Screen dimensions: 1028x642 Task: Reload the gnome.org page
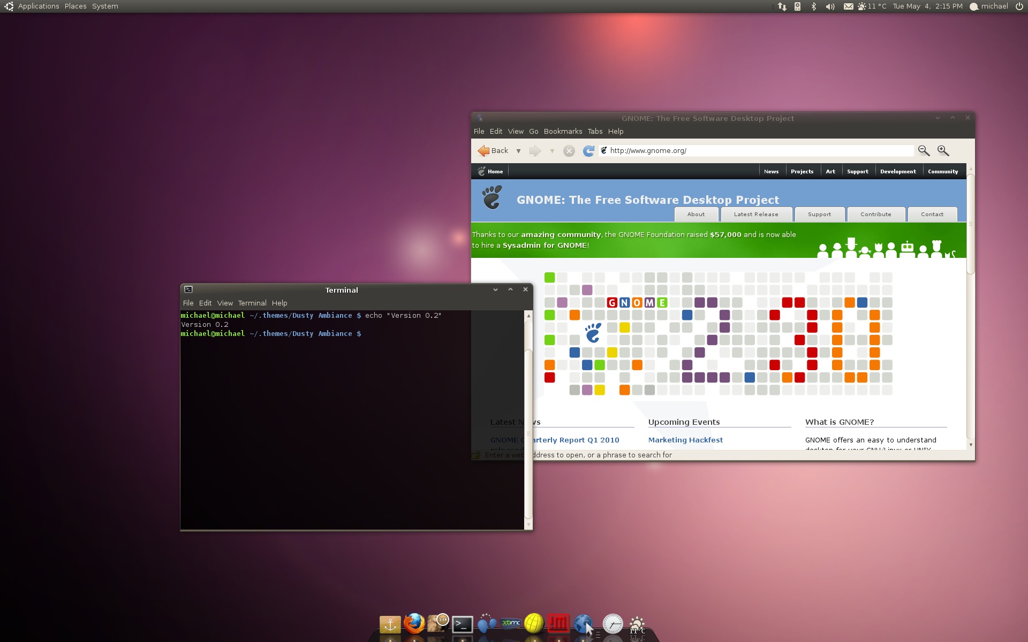(588, 151)
